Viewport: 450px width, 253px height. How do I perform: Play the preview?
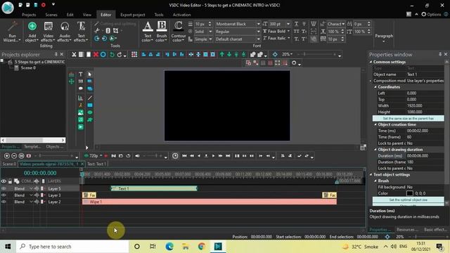point(213,156)
